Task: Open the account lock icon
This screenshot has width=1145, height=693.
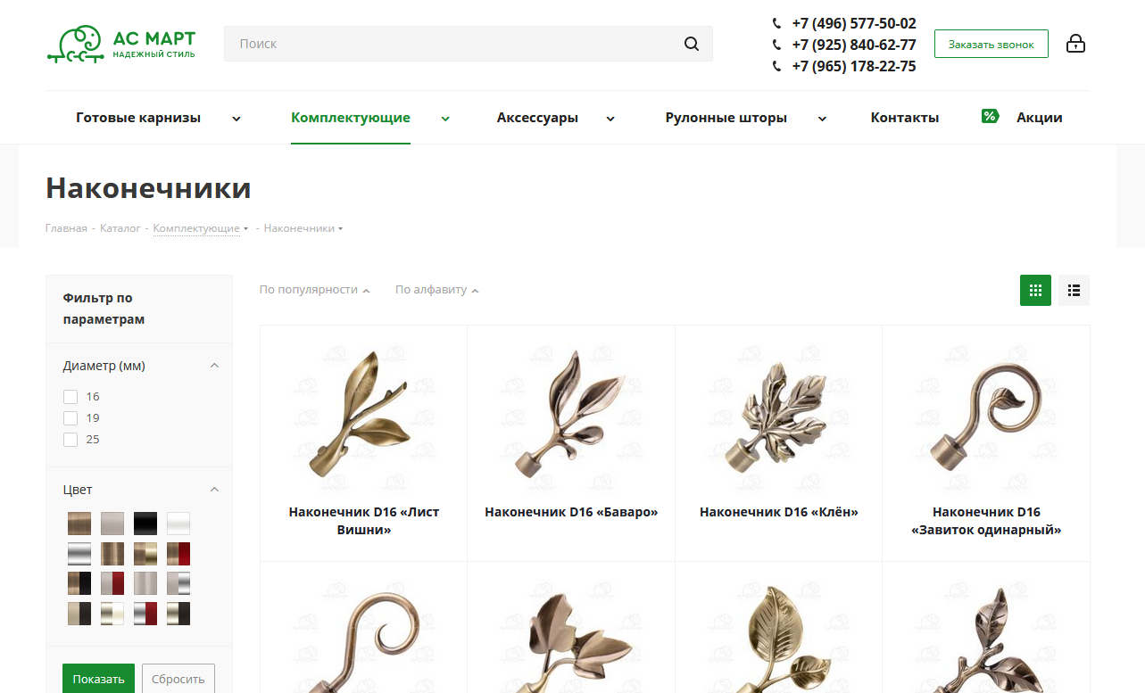Action: point(1075,43)
